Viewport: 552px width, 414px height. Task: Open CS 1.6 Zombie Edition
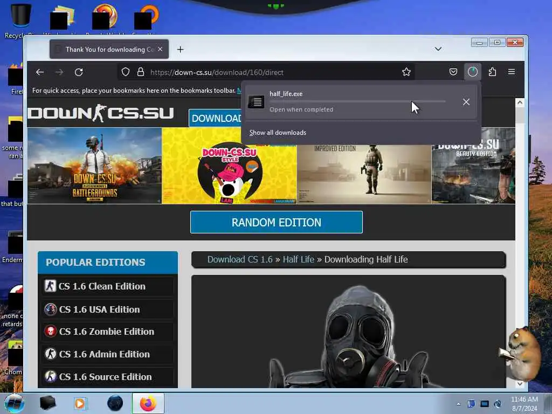[108, 332]
